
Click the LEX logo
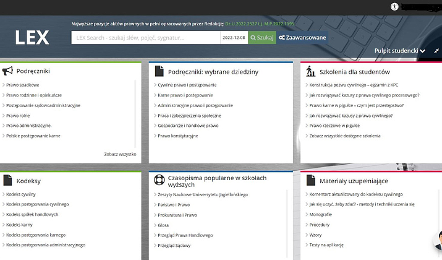coord(32,38)
